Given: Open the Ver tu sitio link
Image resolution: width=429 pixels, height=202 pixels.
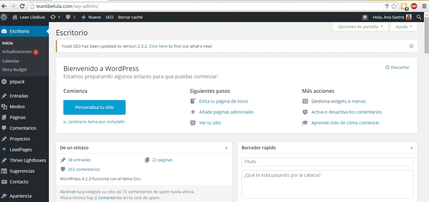Looking at the screenshot, I should coord(209,122).
